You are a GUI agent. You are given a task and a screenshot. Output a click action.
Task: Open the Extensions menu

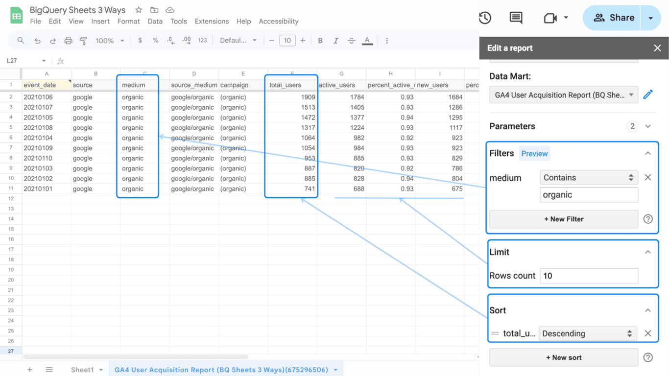[212, 21]
